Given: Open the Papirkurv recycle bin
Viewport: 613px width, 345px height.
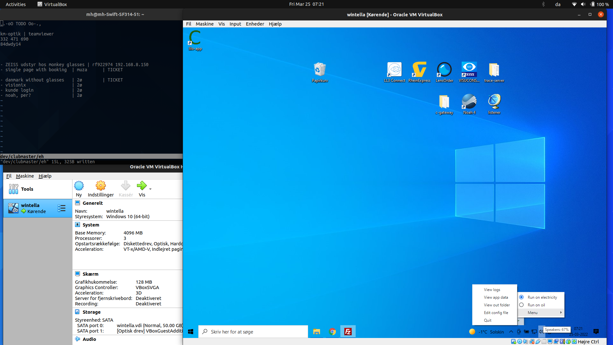Looking at the screenshot, I should coord(320,70).
